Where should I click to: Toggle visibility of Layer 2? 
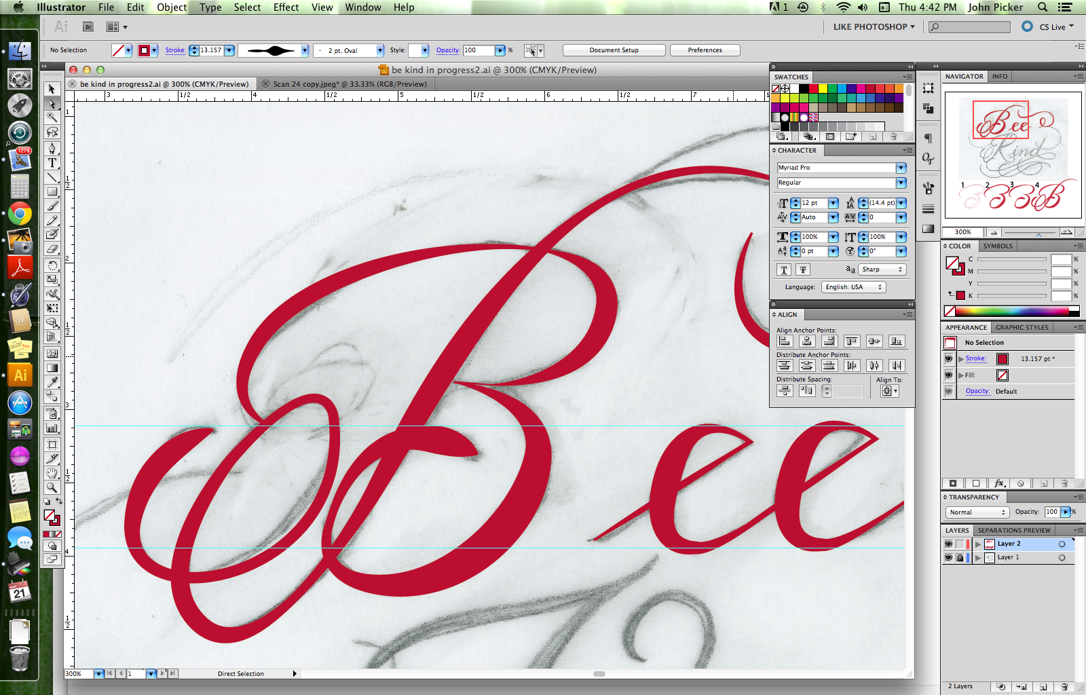coord(948,544)
